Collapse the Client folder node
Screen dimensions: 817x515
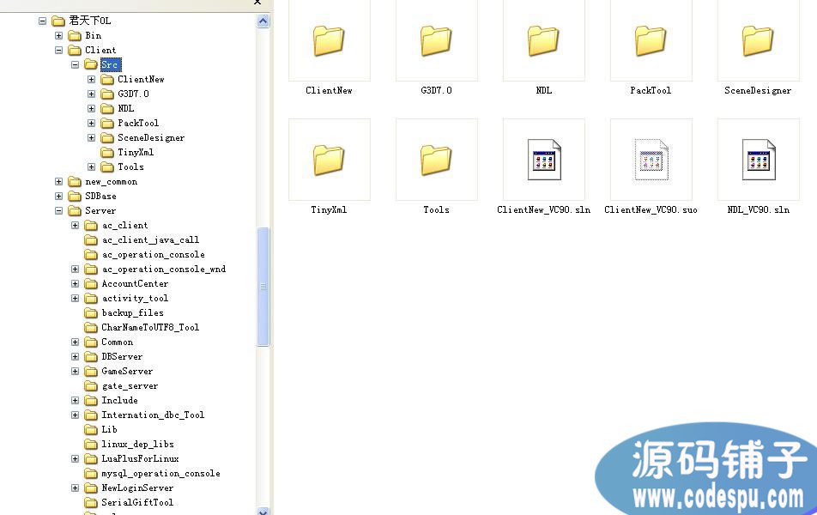pyautogui.click(x=58, y=50)
